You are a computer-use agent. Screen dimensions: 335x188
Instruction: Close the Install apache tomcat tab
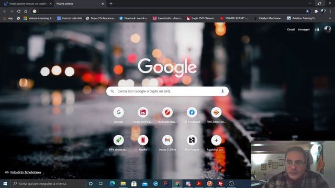pyautogui.click(x=51, y=4)
